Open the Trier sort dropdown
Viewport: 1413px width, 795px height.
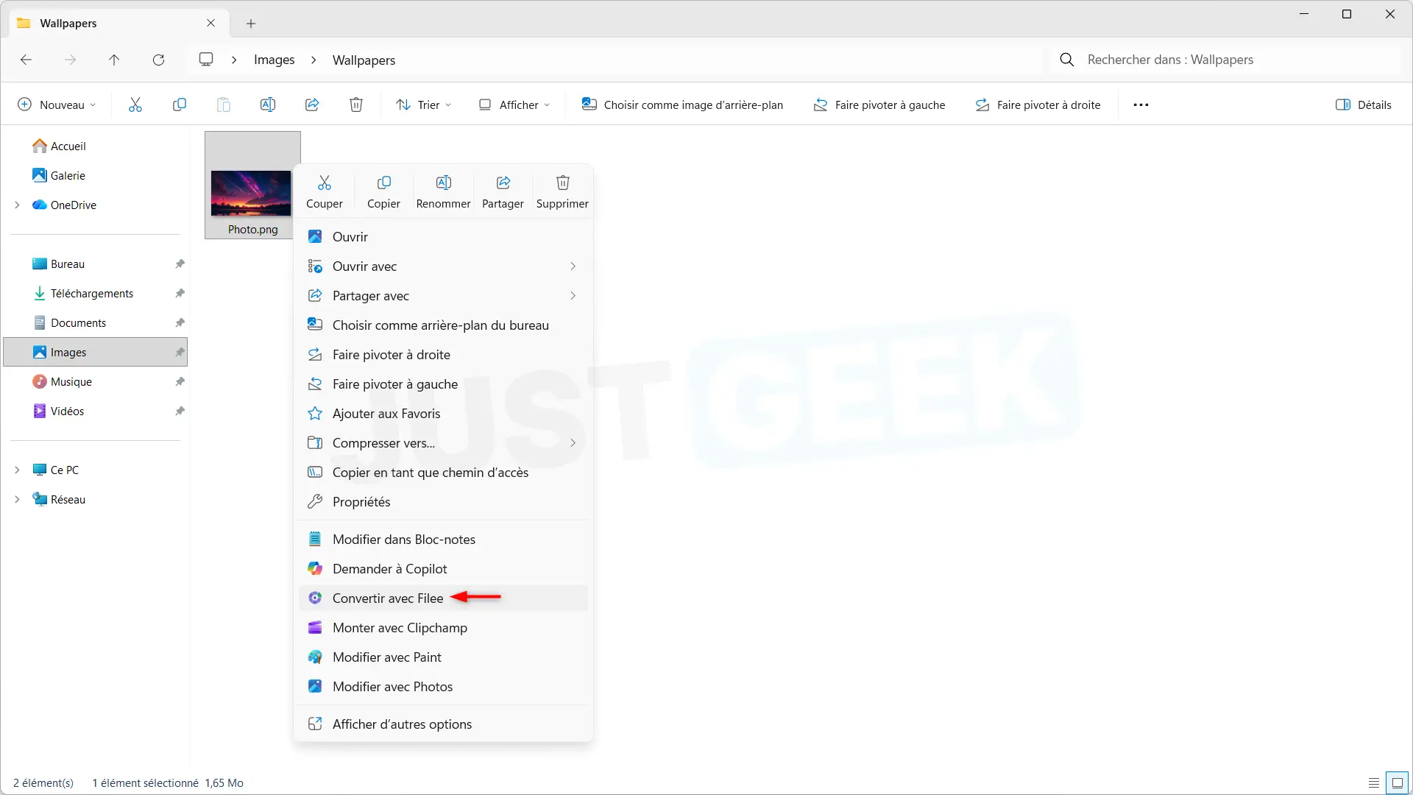click(x=423, y=105)
